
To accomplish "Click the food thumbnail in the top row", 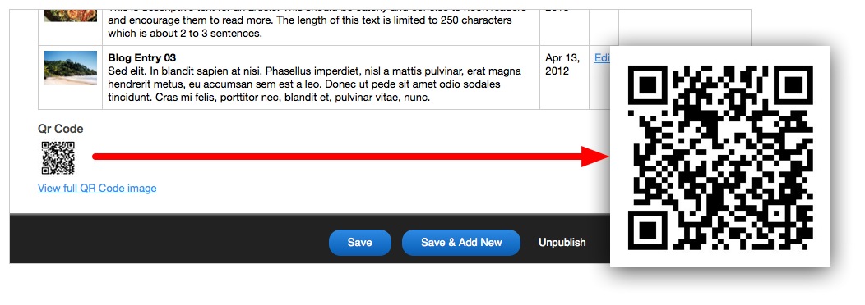I will tap(71, 11).
